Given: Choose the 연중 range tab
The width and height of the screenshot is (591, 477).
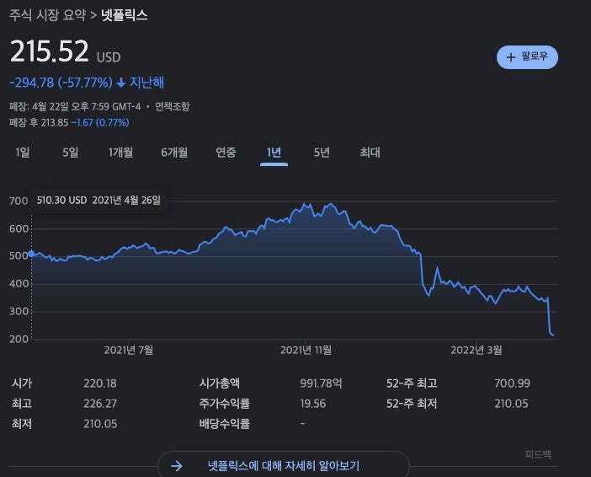Looking at the screenshot, I should (226, 153).
